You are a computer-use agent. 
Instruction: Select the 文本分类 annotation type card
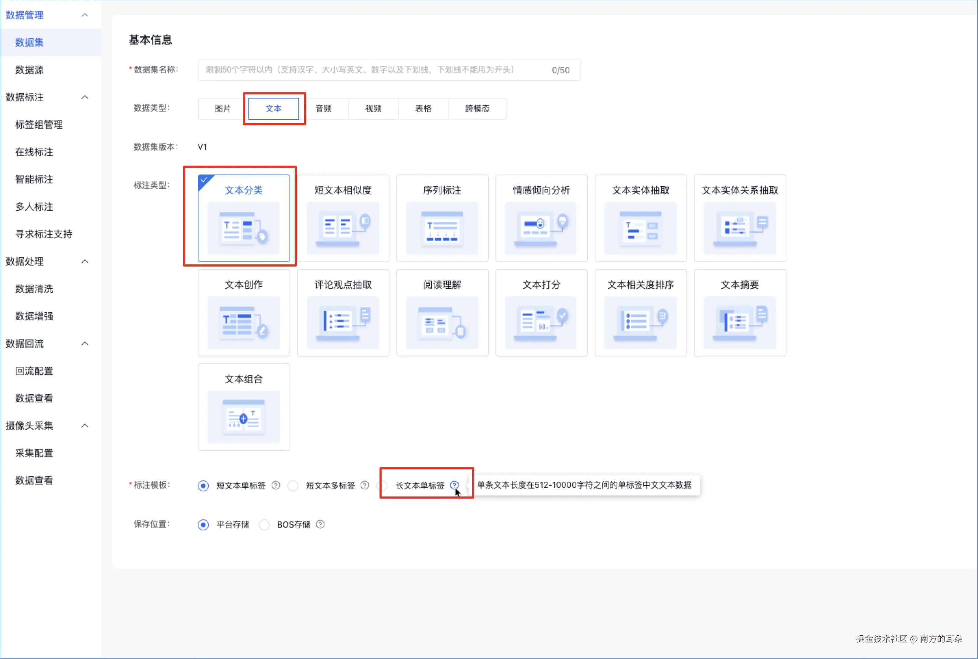[244, 218]
